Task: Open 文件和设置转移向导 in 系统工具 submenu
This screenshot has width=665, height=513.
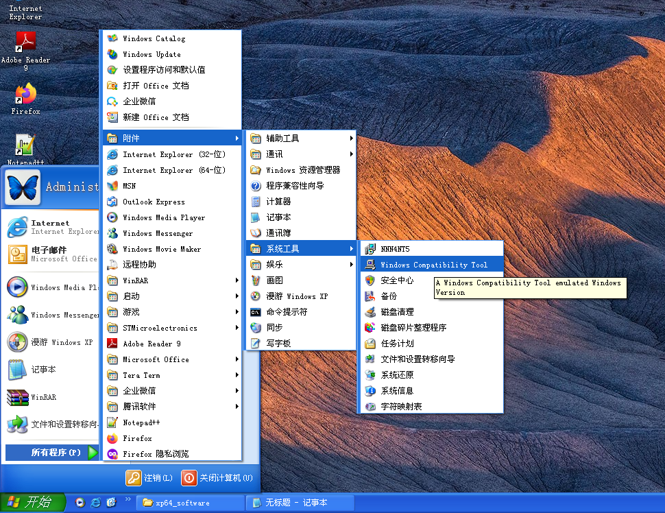Action: pos(432,359)
